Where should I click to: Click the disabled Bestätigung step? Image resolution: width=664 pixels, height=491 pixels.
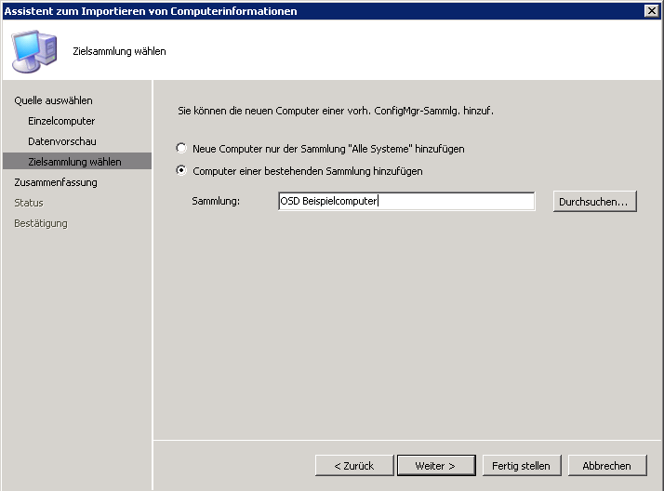41,223
